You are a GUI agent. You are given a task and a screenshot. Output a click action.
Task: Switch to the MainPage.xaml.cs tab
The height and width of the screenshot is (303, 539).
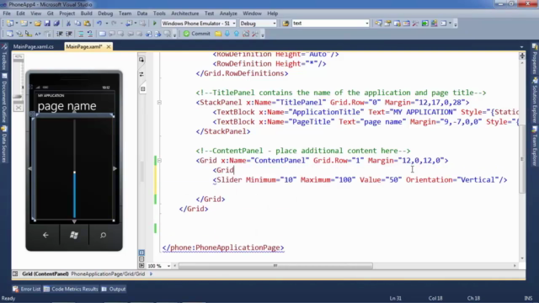[x=34, y=47]
